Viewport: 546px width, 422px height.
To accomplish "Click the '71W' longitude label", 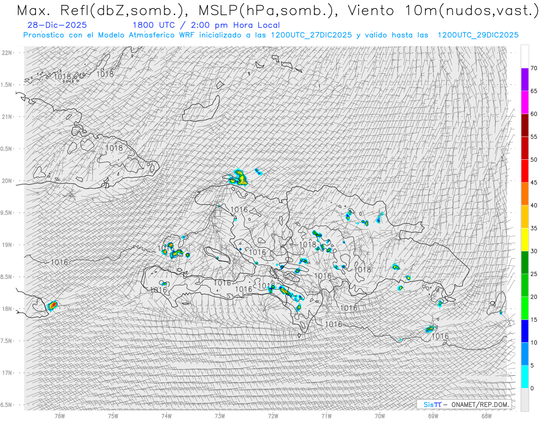I will tap(326, 416).
